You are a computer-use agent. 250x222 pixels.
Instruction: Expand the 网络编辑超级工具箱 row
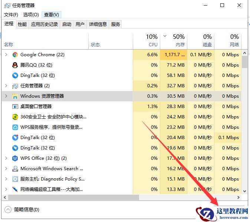(x=6, y=189)
